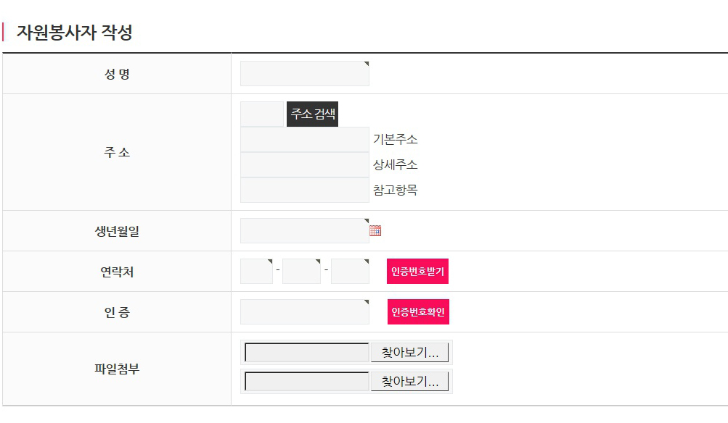Click the 참고항목 reference item field

point(305,190)
